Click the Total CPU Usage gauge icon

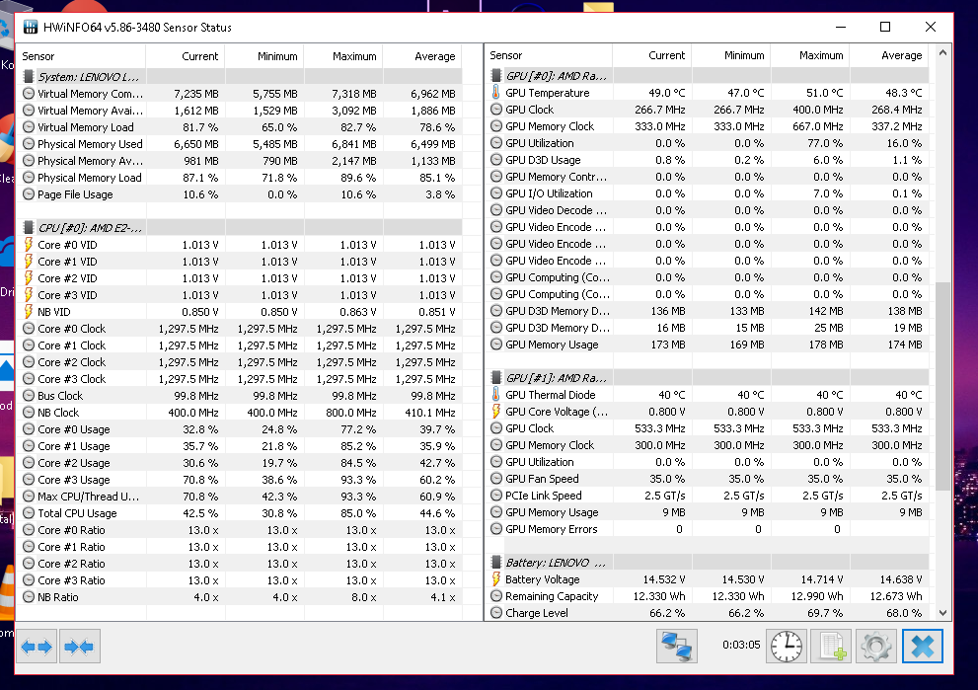point(28,513)
